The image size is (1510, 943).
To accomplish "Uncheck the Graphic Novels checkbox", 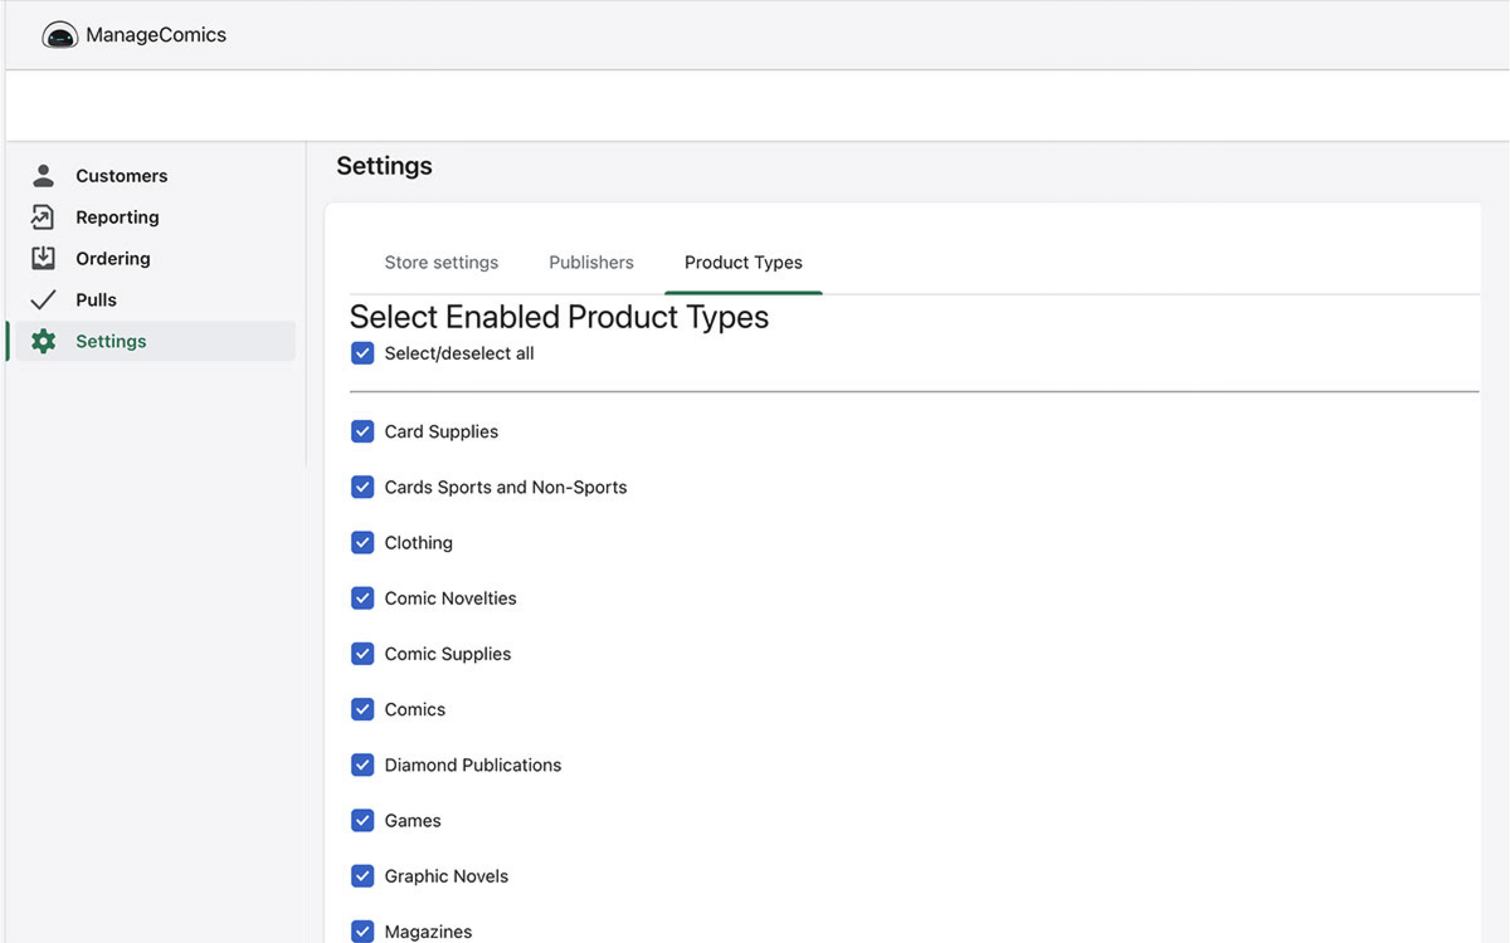I will (362, 876).
